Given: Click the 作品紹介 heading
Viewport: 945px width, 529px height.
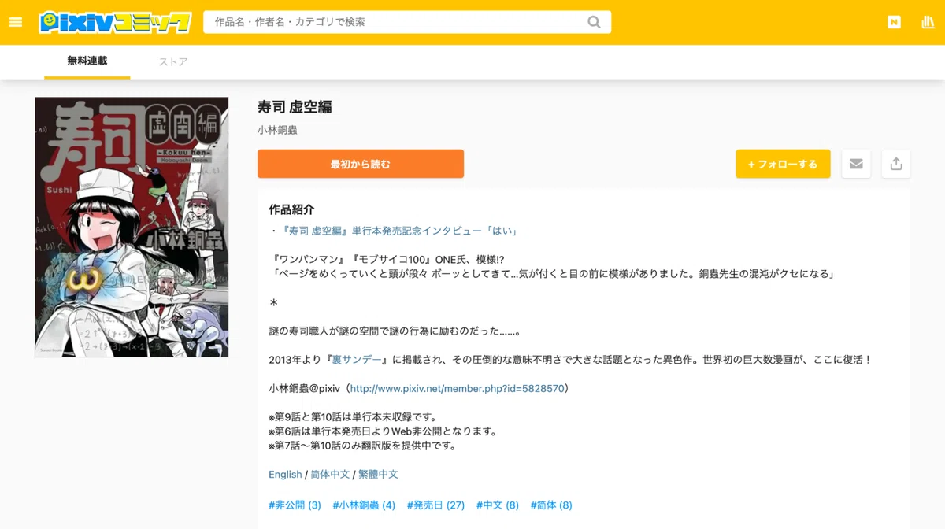Looking at the screenshot, I should 291,209.
